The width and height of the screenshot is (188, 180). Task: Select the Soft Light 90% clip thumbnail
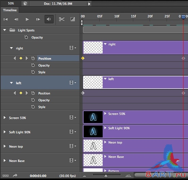click(93, 131)
